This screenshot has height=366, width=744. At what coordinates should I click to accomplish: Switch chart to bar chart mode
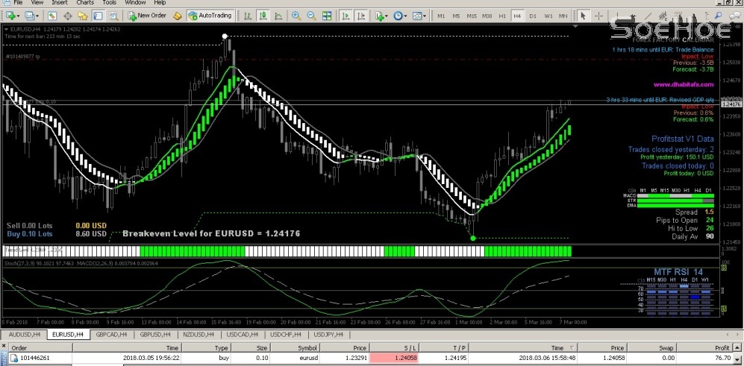coord(248,15)
